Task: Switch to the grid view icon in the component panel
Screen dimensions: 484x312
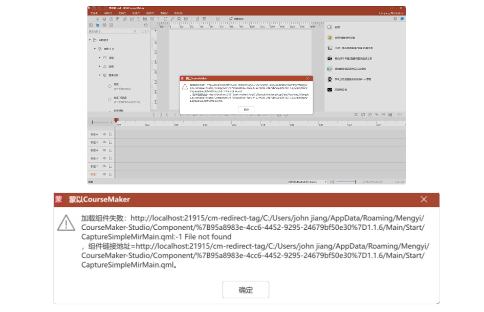Action: pos(91,25)
